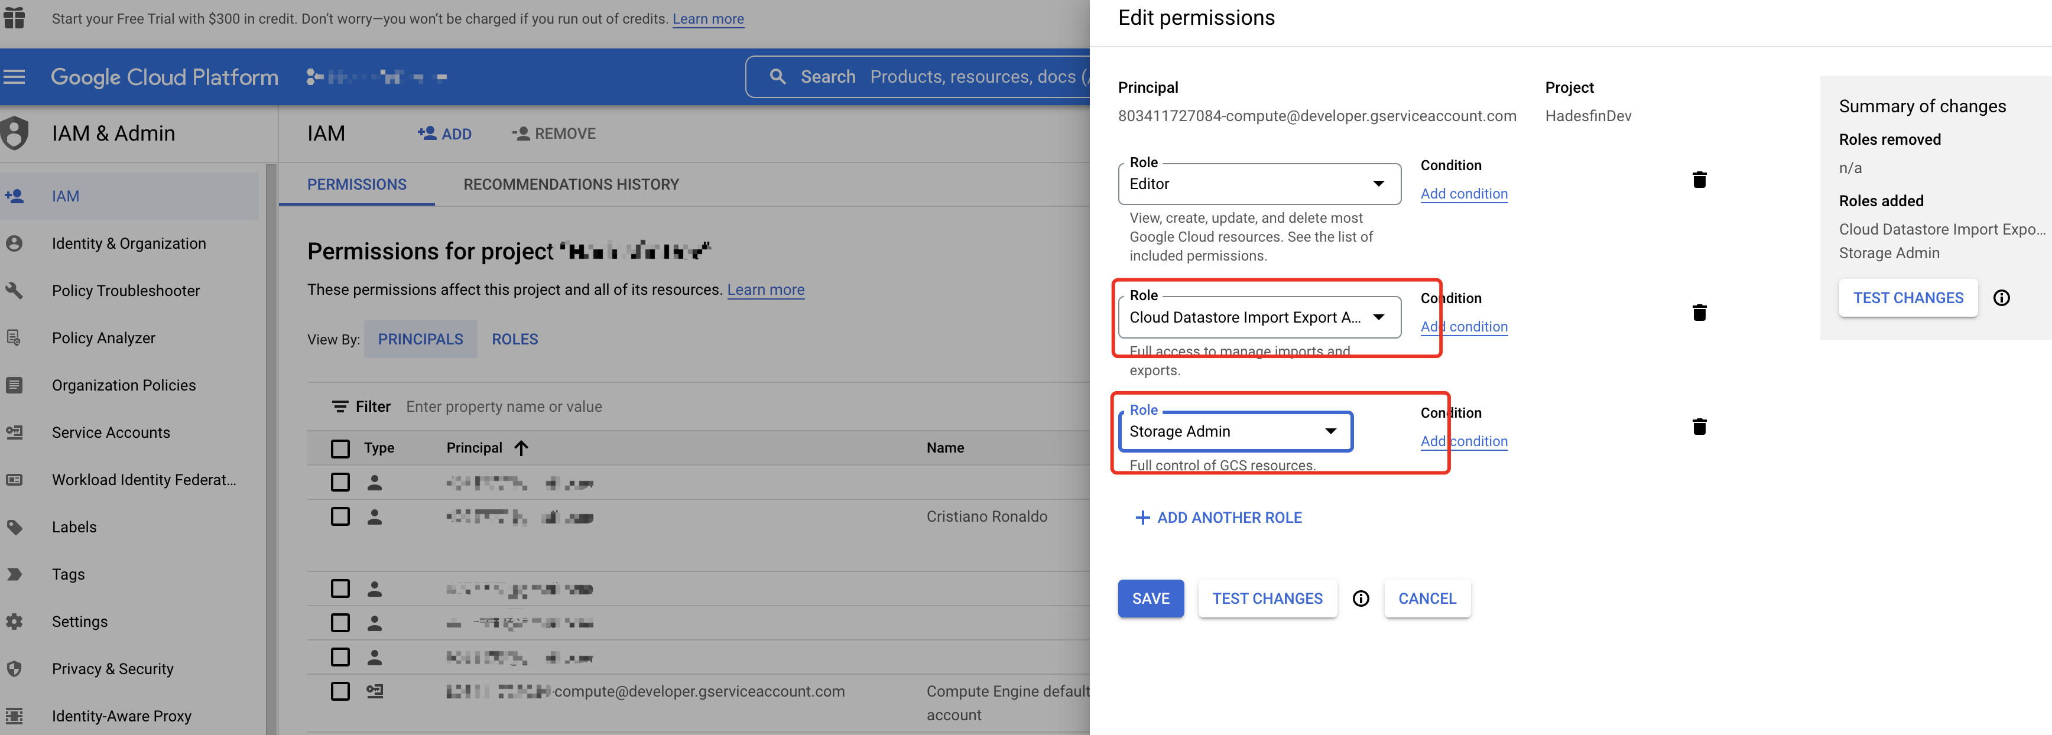Check the box next to Cristiano Ronaldo
The width and height of the screenshot is (2052, 735).
click(x=341, y=516)
